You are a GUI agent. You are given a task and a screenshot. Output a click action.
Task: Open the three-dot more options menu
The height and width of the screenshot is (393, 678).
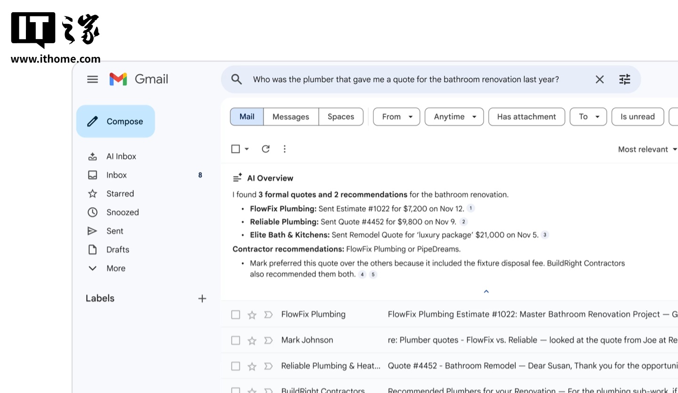point(284,149)
